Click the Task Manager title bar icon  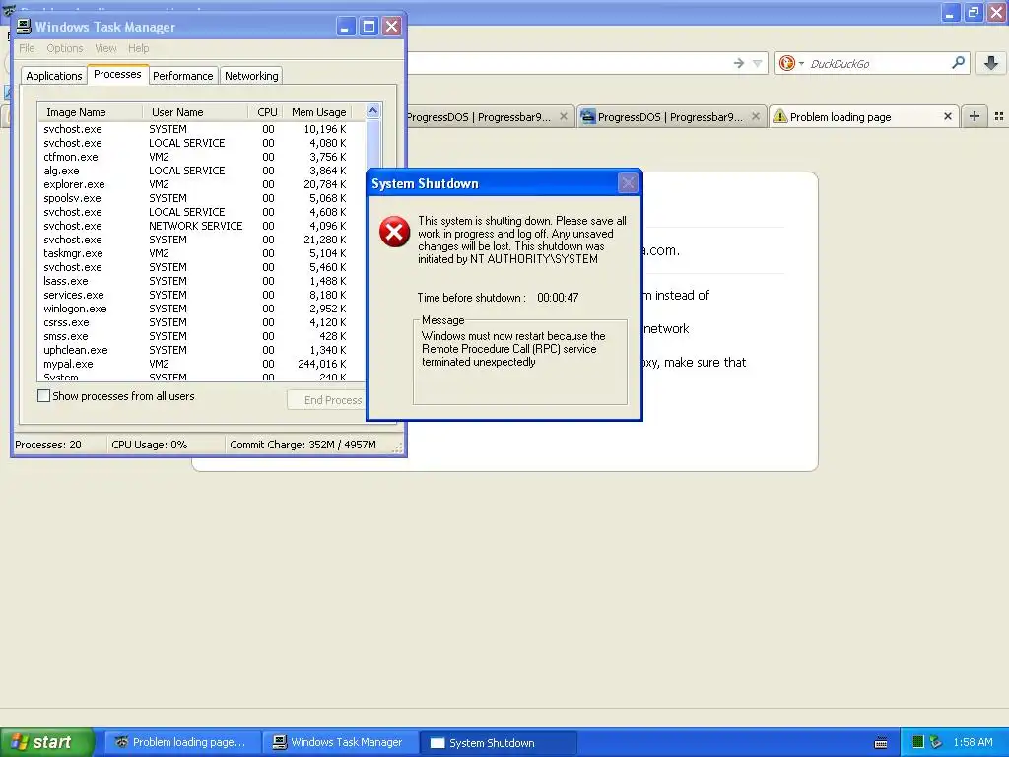(24, 27)
